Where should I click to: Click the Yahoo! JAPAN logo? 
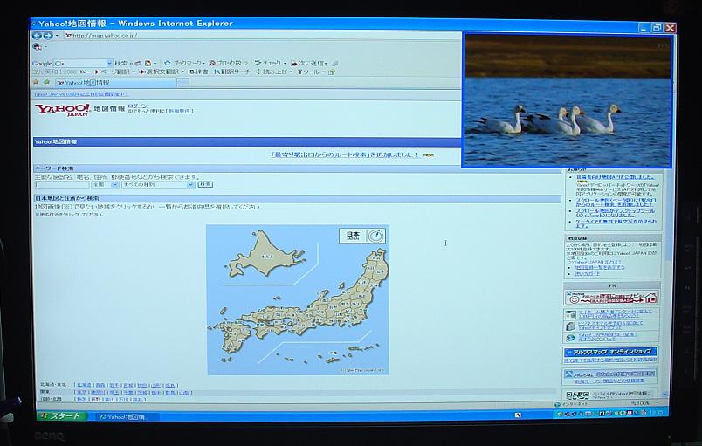[63, 110]
